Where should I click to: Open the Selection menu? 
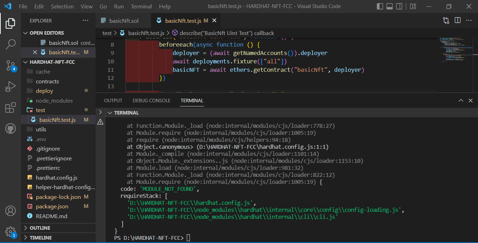tap(62, 6)
